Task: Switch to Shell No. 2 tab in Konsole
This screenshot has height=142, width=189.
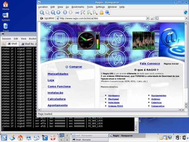Action: coord(28,44)
